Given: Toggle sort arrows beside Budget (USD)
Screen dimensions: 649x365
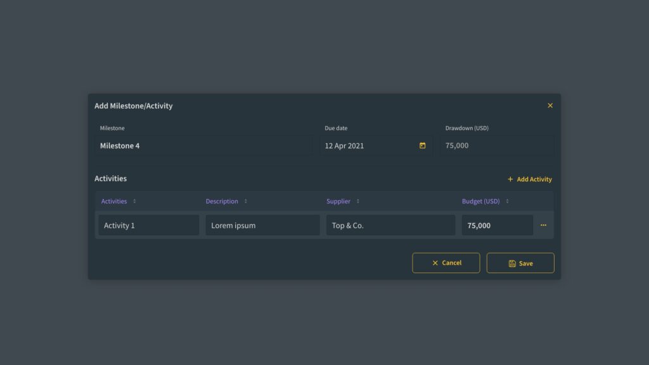Looking at the screenshot, I should (507, 202).
